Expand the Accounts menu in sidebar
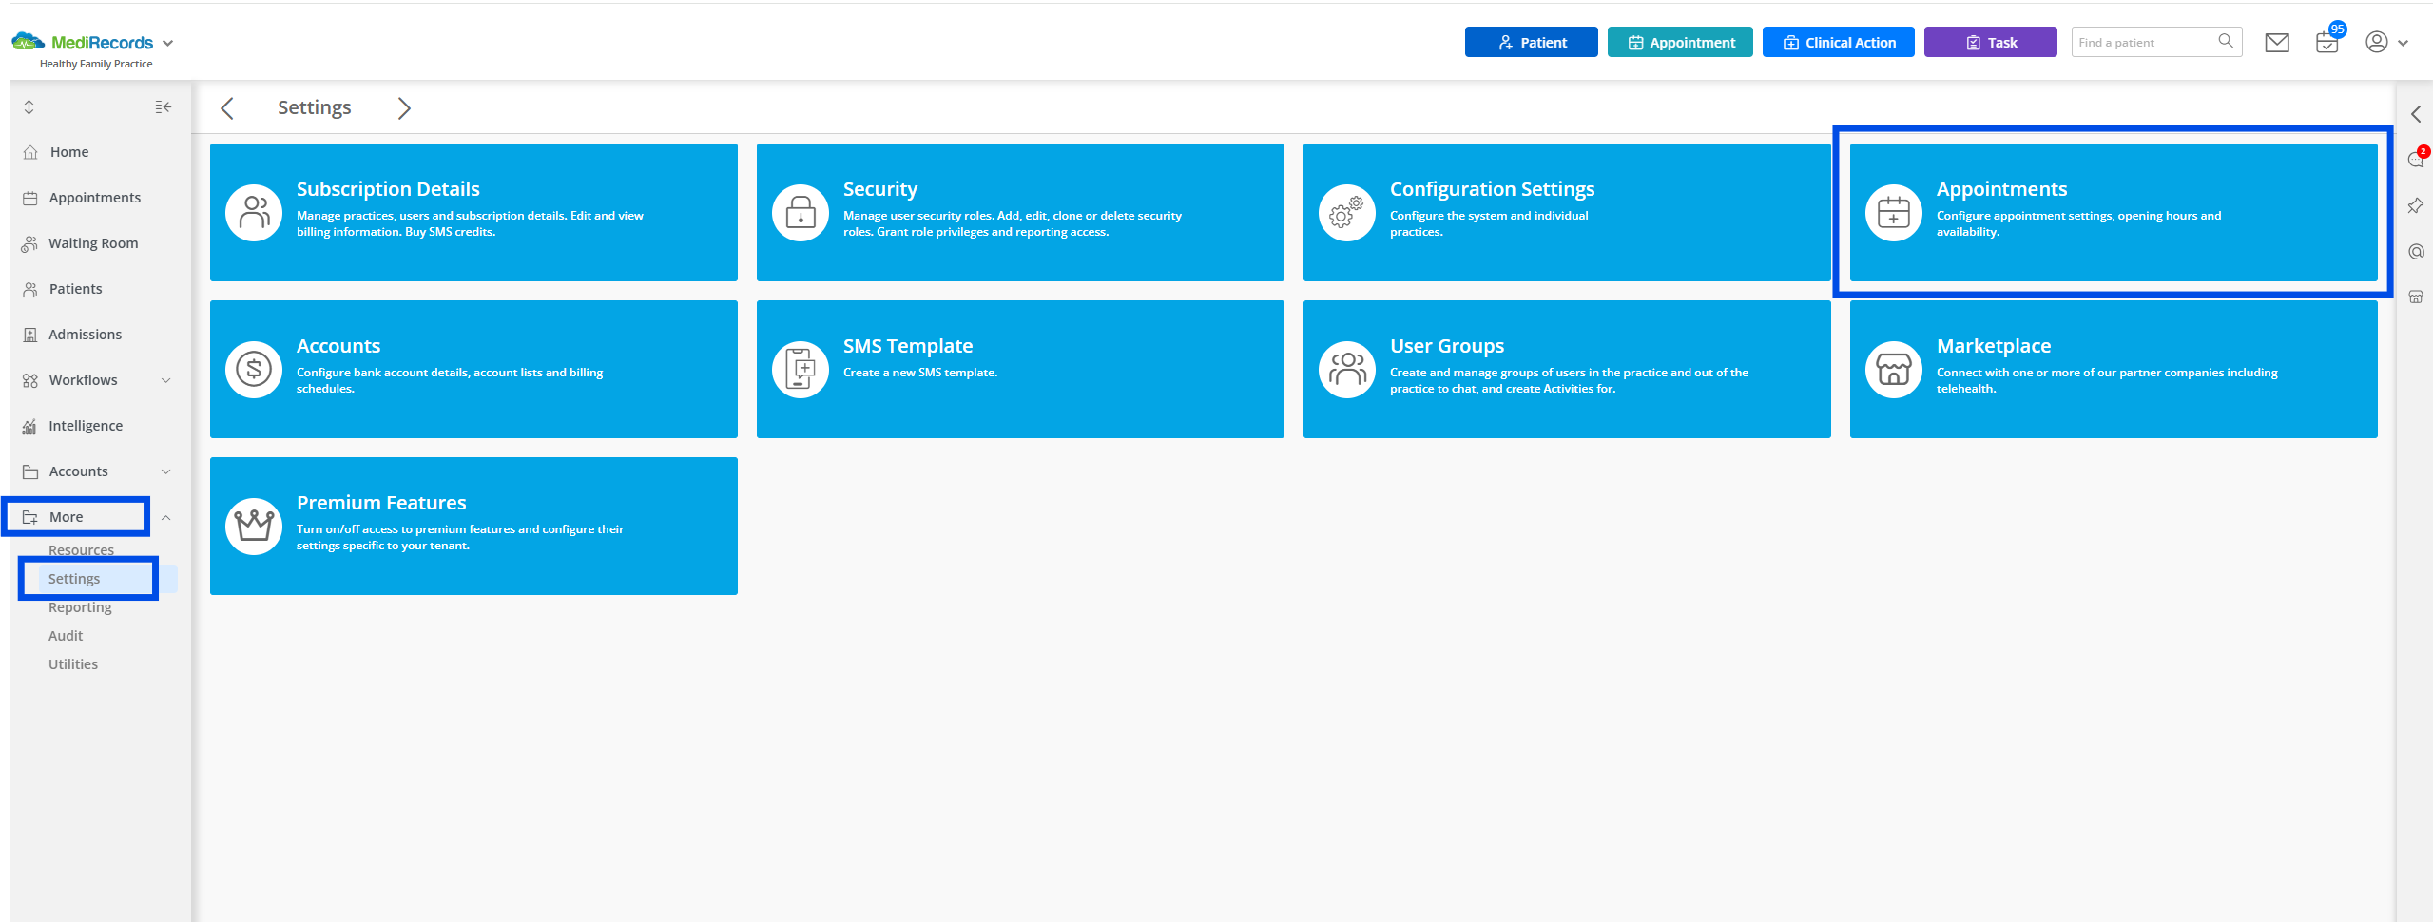This screenshot has height=922, width=2433. pos(166,471)
